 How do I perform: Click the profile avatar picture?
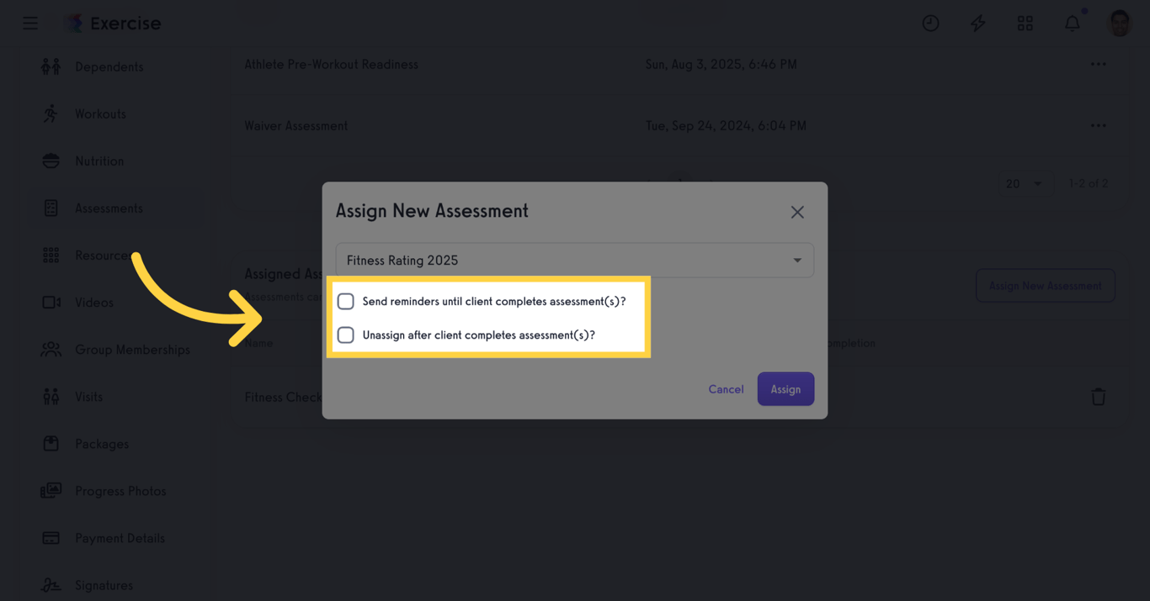coord(1119,23)
